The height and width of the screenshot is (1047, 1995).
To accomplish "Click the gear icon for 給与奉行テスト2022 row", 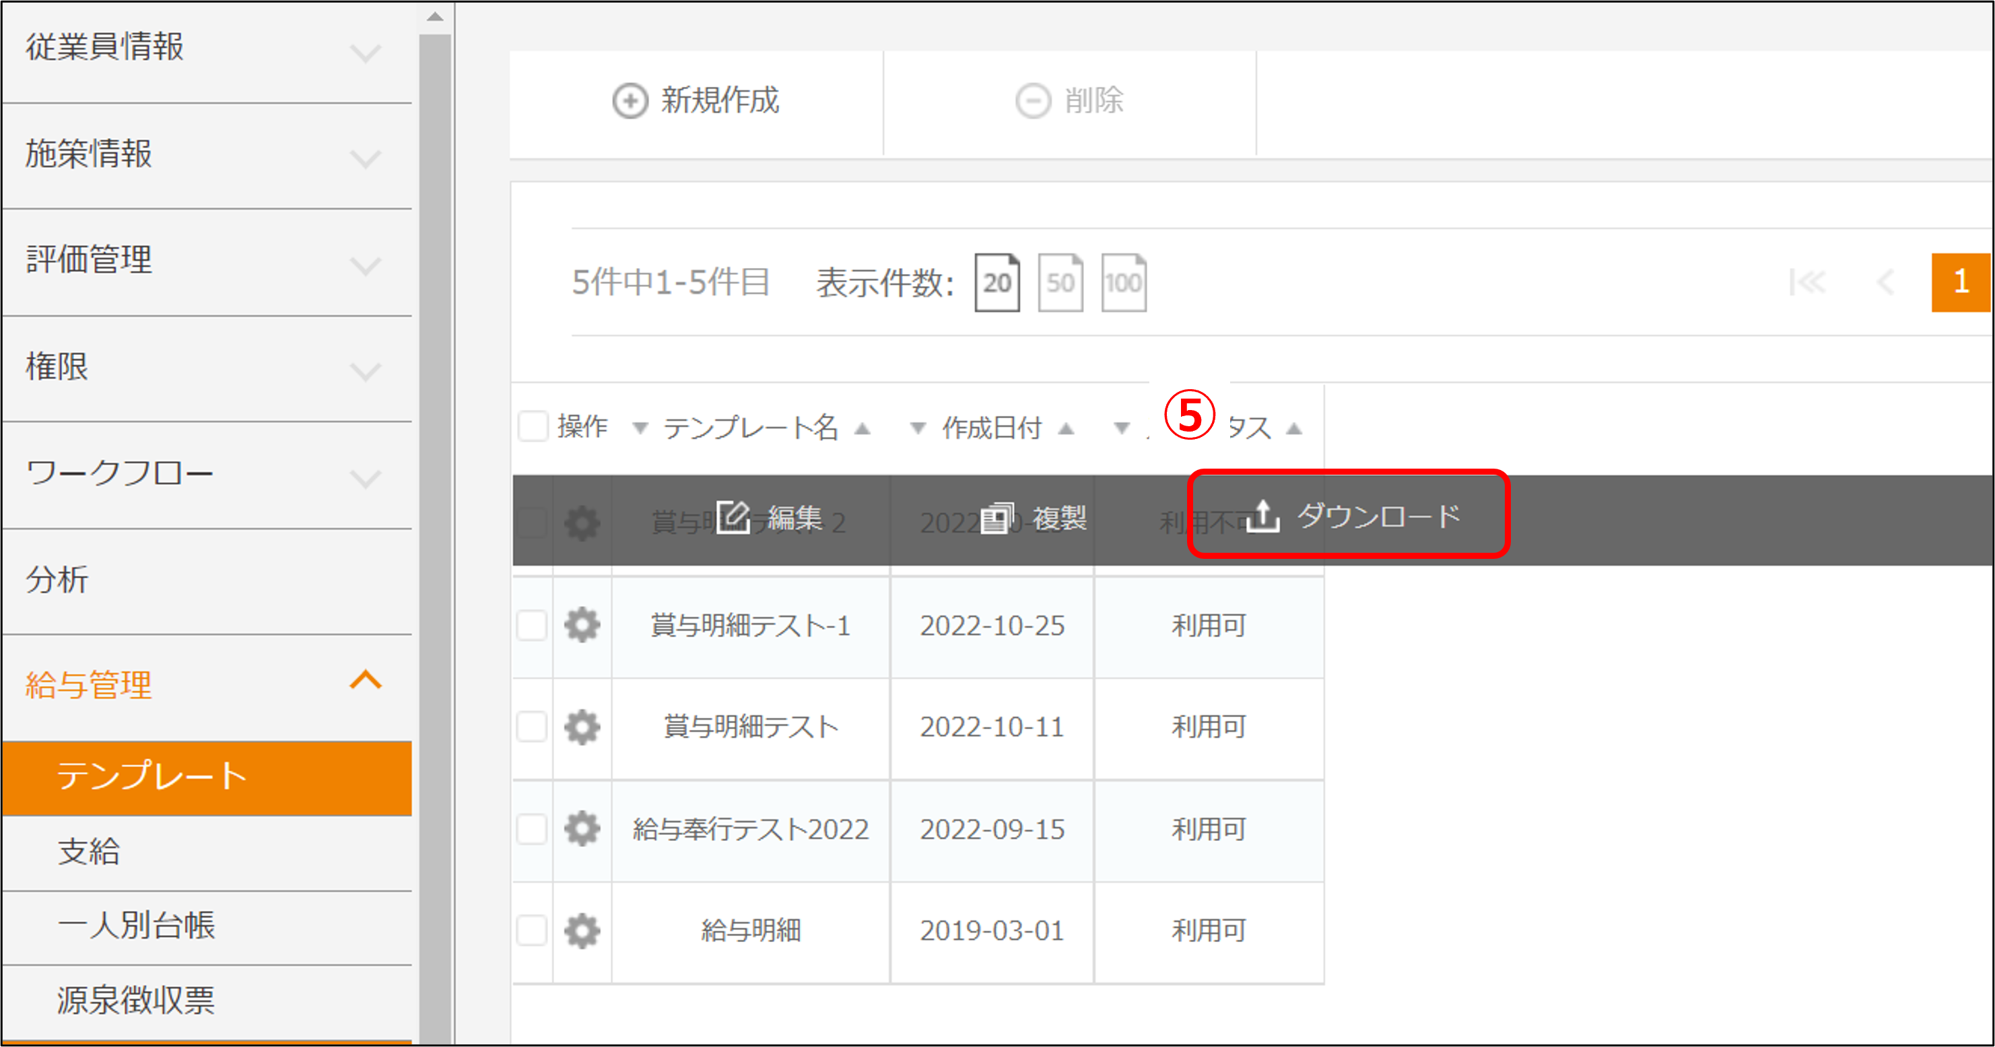I will (582, 829).
